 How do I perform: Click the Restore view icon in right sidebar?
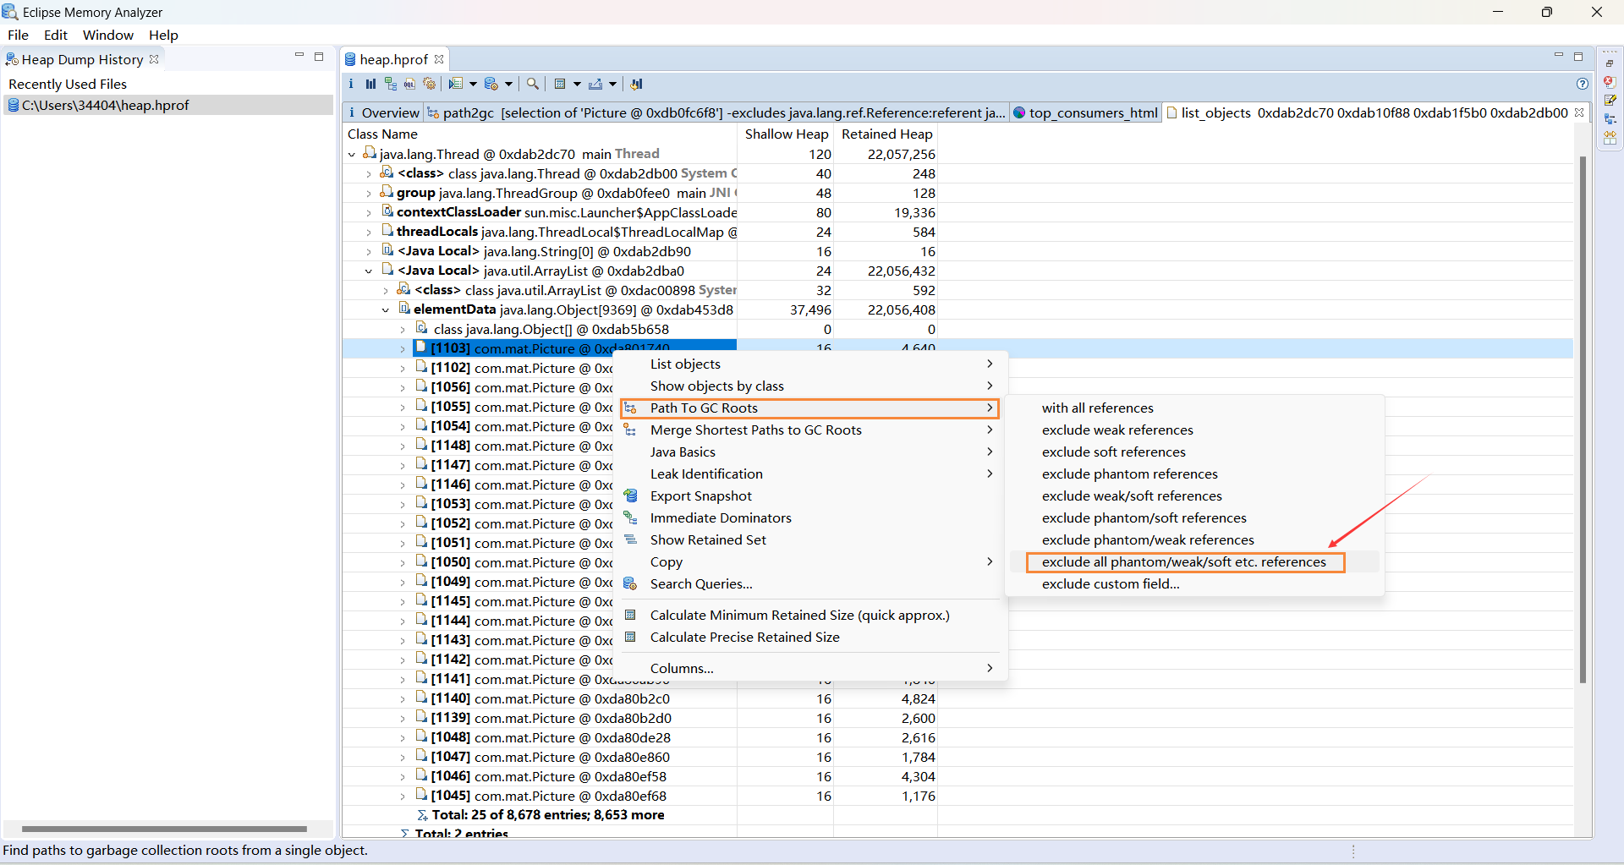coord(1610,63)
